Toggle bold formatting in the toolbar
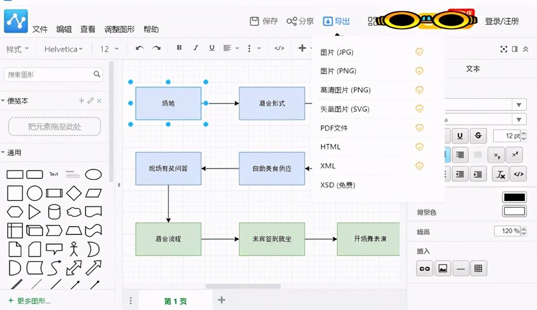The image size is (537, 310). [x=179, y=48]
